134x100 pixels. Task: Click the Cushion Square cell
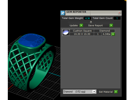(82, 31)
